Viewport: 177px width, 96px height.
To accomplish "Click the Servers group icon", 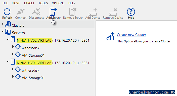I will point(8,32).
